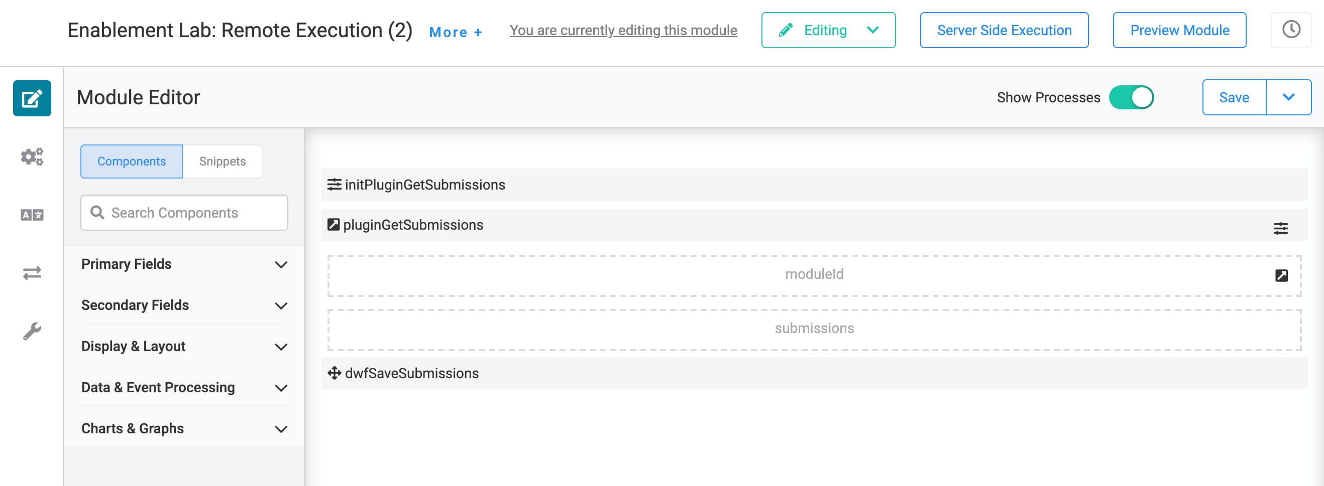Click the Preview Module button

tap(1179, 30)
